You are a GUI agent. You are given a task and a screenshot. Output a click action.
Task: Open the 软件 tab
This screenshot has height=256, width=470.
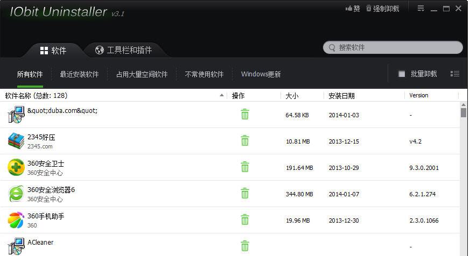pyautogui.click(x=53, y=51)
